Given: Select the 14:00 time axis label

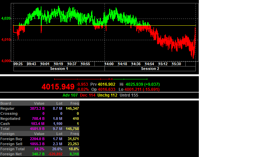Looking at the screenshot, I should click(109, 64).
